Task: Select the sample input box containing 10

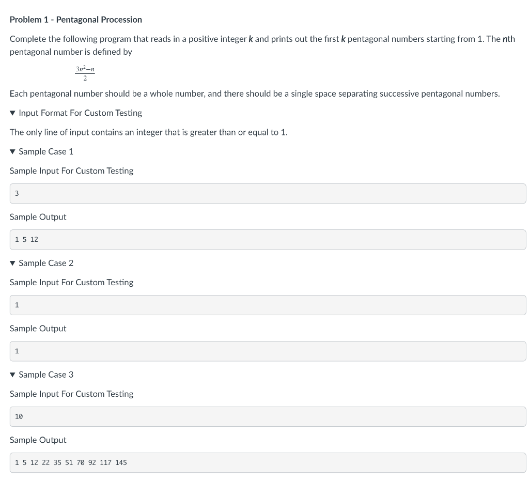Action: 268,416
